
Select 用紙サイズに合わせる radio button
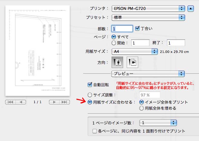pos(90,102)
